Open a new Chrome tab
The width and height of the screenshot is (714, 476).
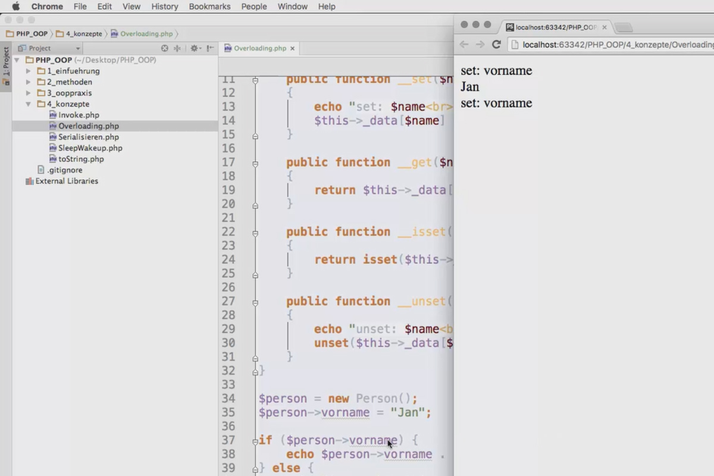pos(623,27)
